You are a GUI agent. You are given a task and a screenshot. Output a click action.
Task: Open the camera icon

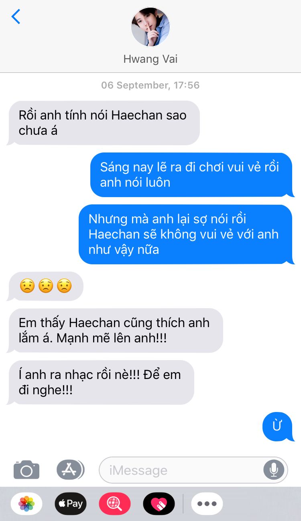[x=26, y=470]
